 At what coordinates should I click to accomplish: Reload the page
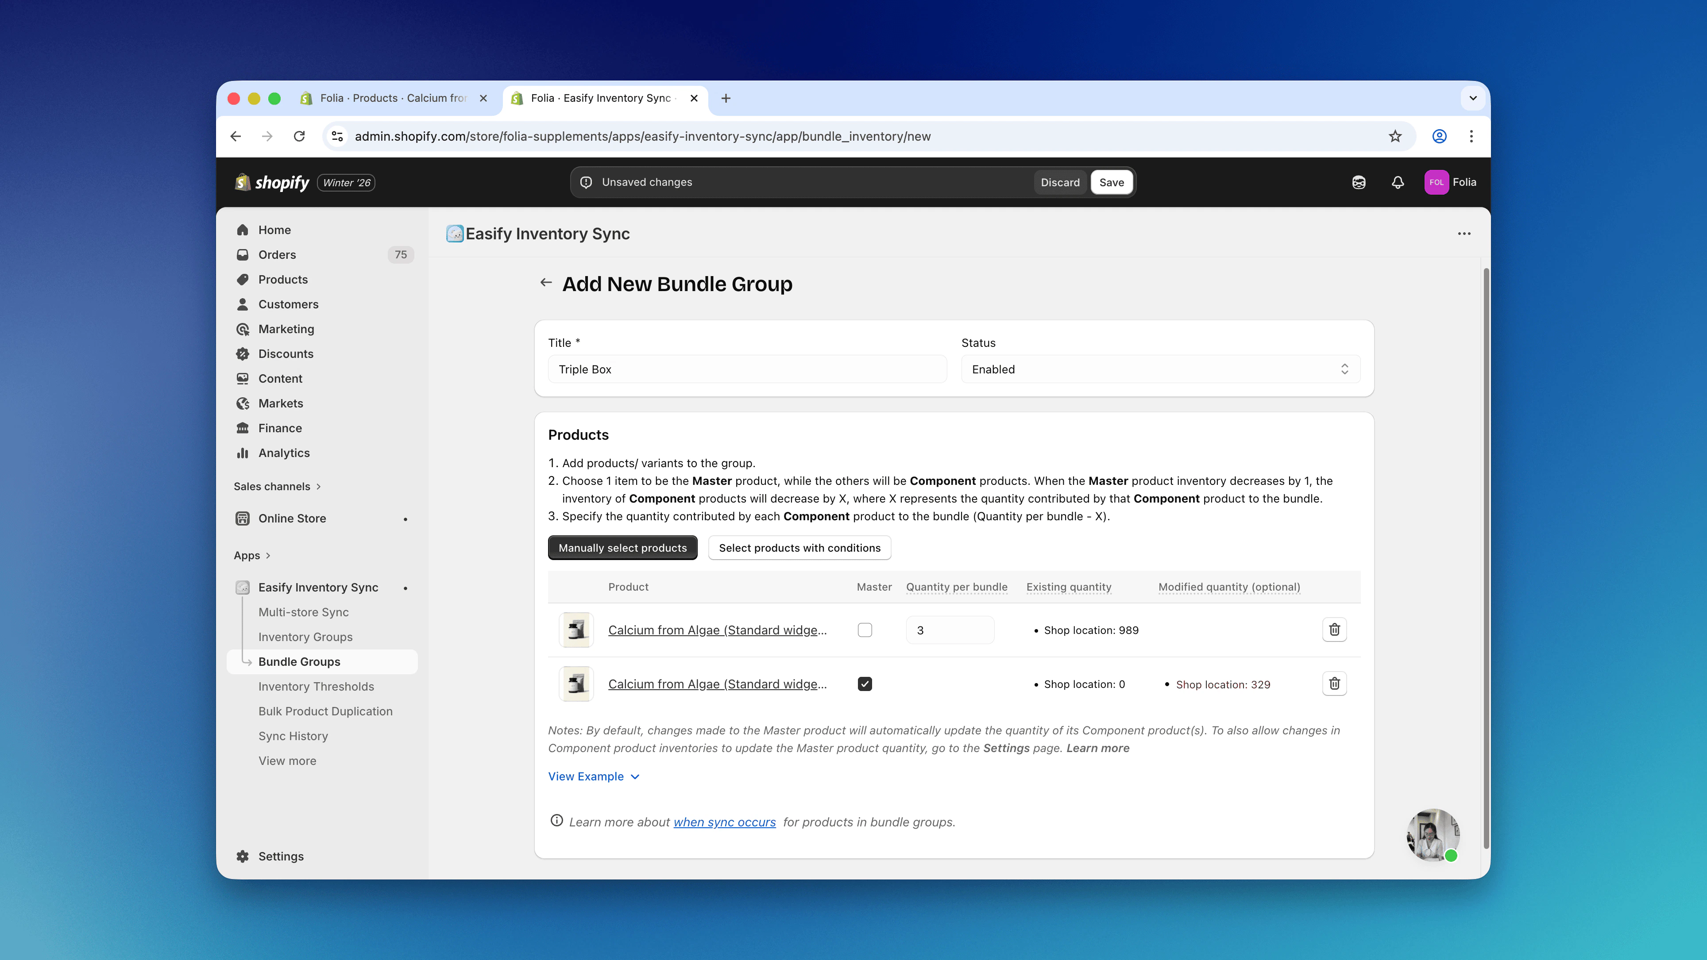coord(299,136)
